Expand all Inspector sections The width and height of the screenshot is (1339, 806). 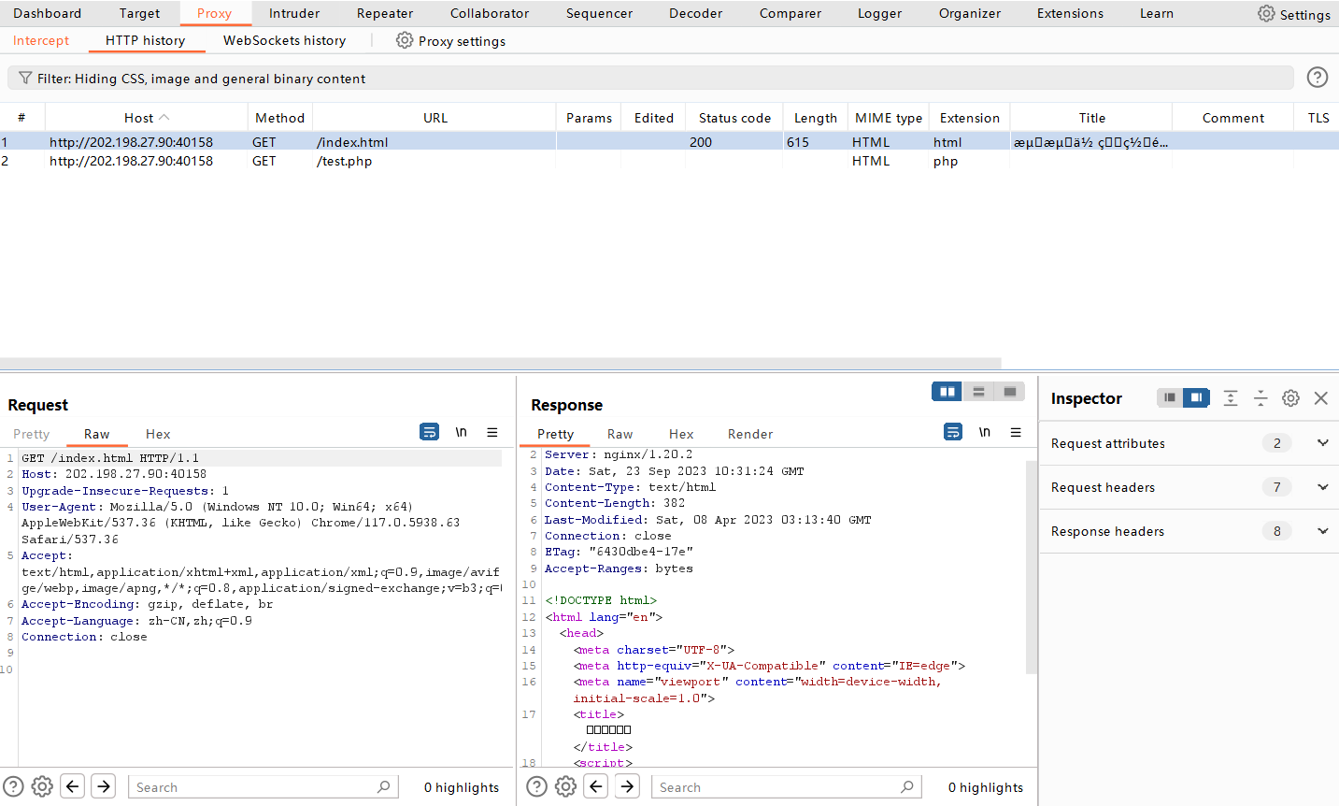[1231, 398]
